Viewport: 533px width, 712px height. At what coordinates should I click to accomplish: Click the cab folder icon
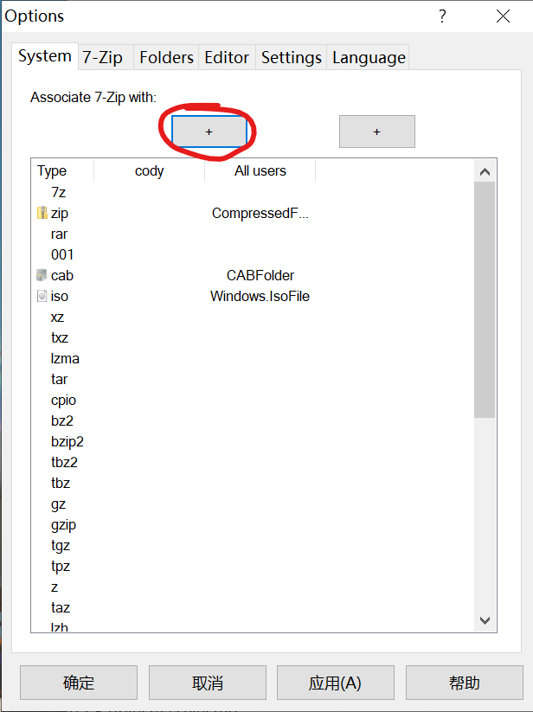pos(42,275)
